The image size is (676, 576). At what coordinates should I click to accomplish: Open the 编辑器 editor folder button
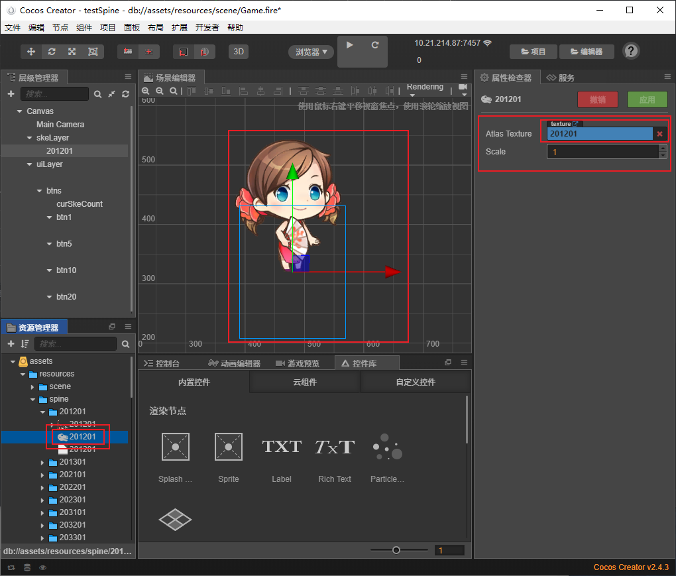pyautogui.click(x=587, y=52)
